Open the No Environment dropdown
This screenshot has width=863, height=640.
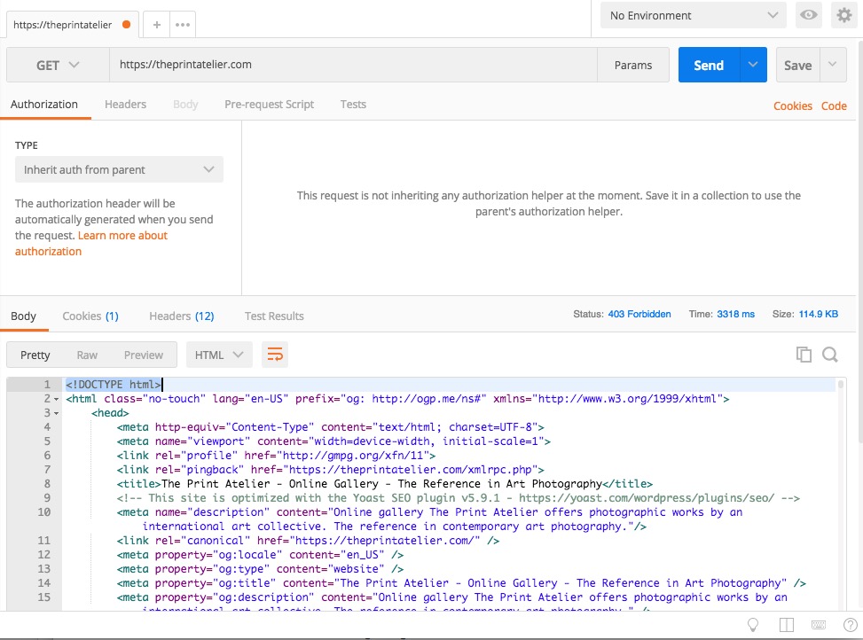pyautogui.click(x=693, y=15)
